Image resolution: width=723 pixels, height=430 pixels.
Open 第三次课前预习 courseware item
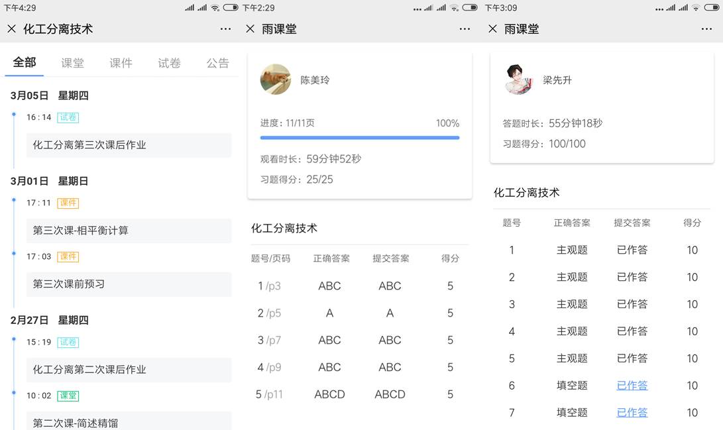click(129, 284)
